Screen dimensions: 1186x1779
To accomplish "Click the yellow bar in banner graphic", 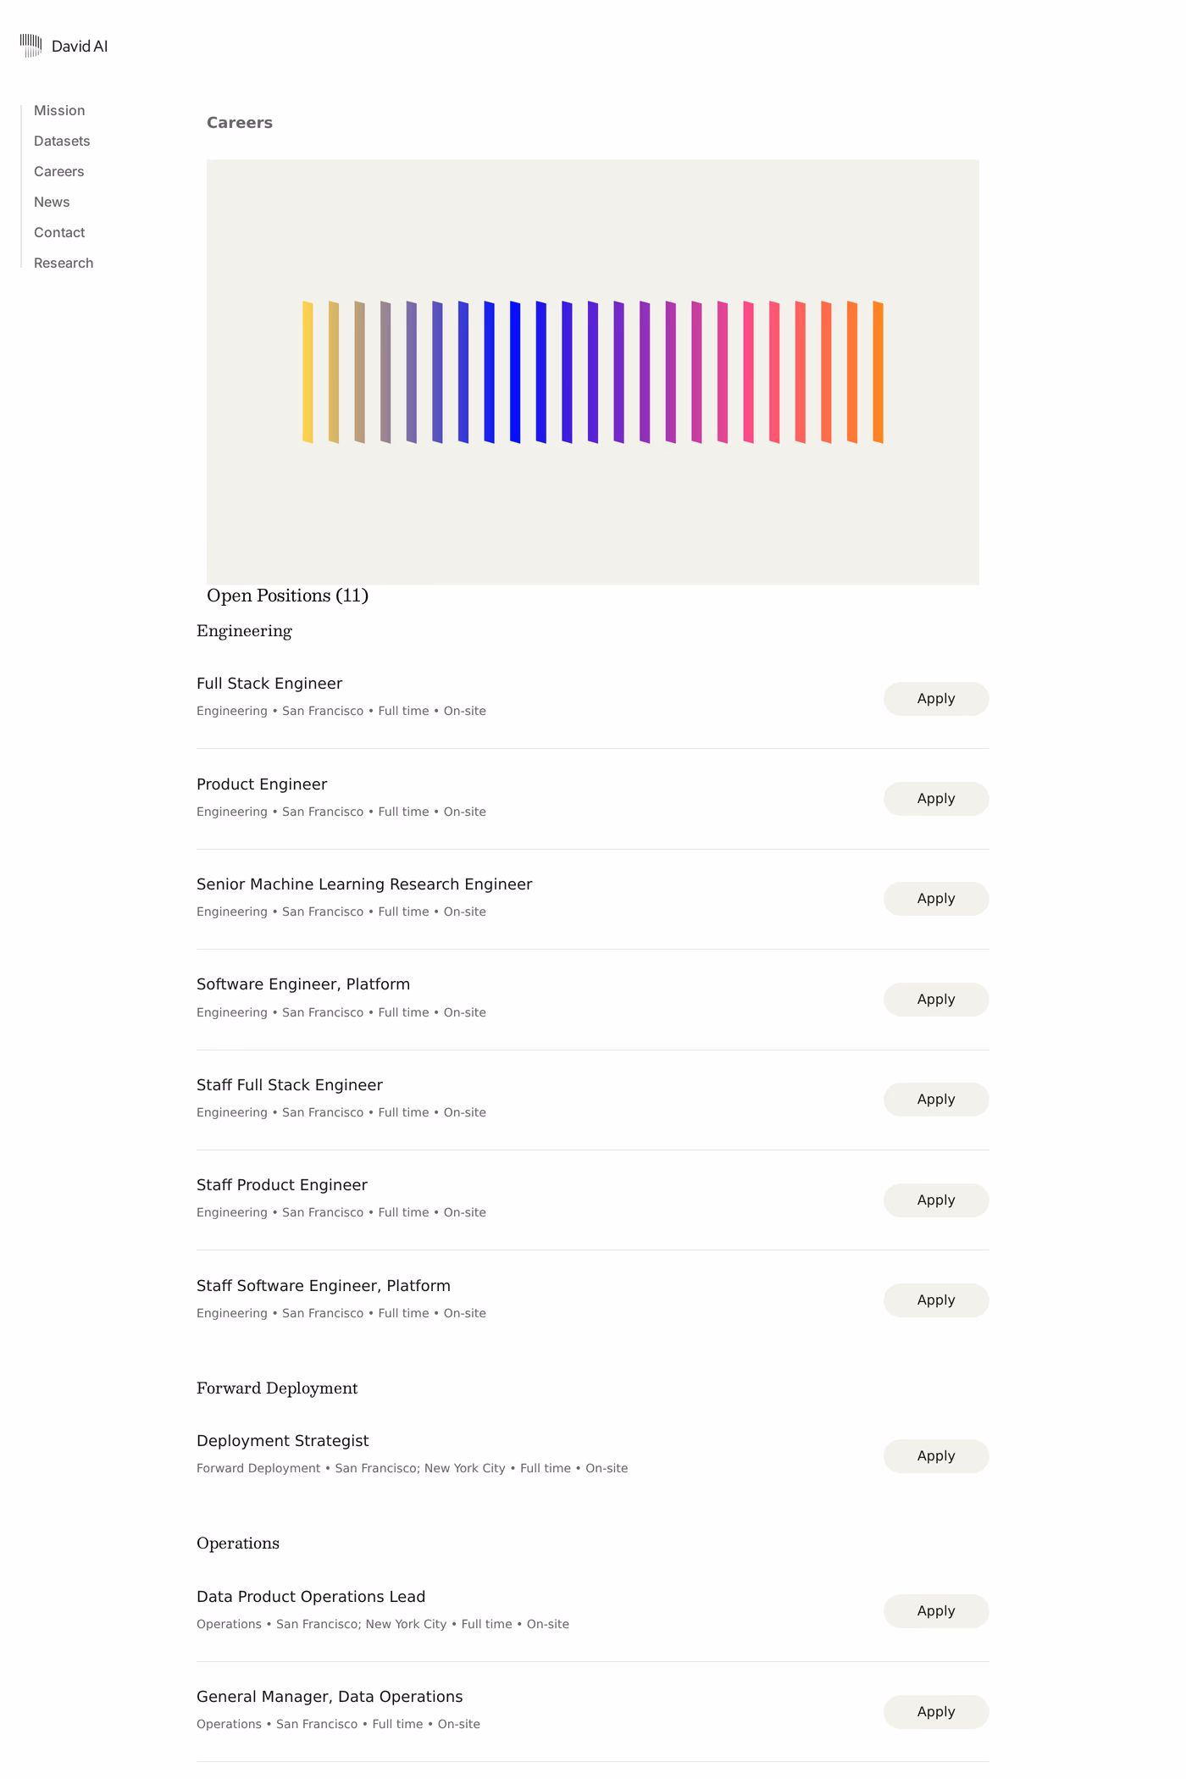I will 308,372.
